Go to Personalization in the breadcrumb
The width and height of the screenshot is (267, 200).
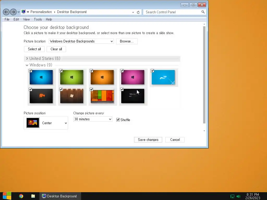click(x=41, y=12)
